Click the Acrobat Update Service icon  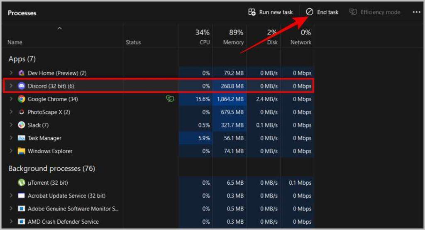click(x=22, y=196)
